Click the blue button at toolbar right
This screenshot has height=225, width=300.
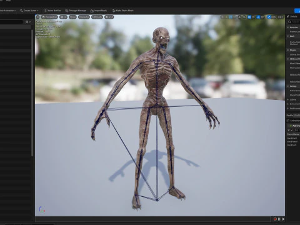(297, 11)
